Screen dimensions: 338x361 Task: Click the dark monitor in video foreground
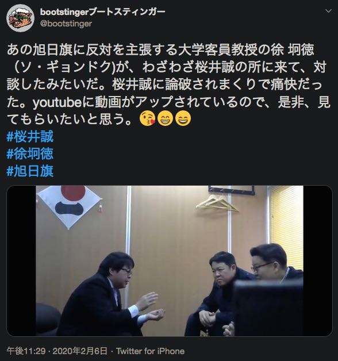[x=268, y=308]
